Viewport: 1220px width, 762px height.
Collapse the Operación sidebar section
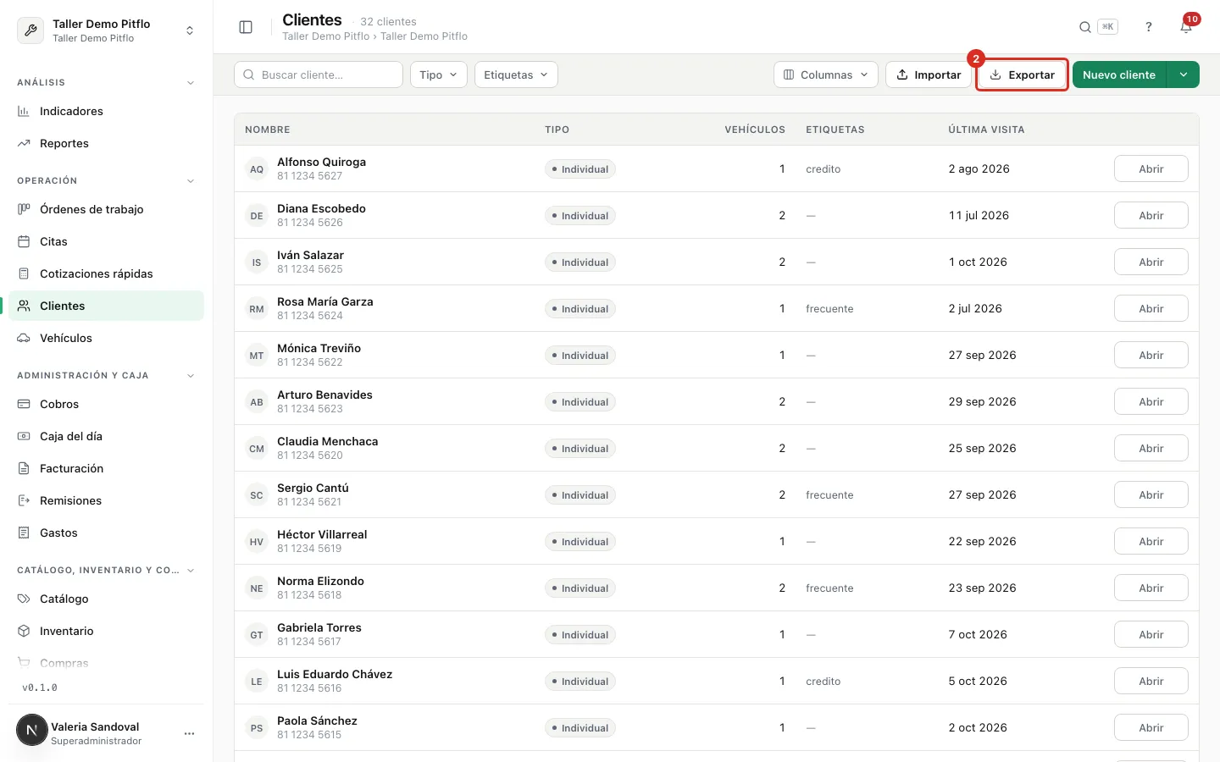coord(191,181)
